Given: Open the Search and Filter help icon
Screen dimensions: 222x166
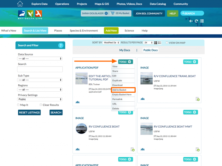Looking at the screenshot, I should (61, 45).
